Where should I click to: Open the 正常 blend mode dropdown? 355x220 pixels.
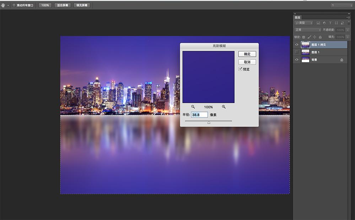pyautogui.click(x=308, y=30)
